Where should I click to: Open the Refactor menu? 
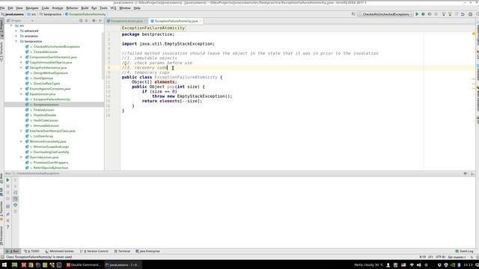click(72, 8)
